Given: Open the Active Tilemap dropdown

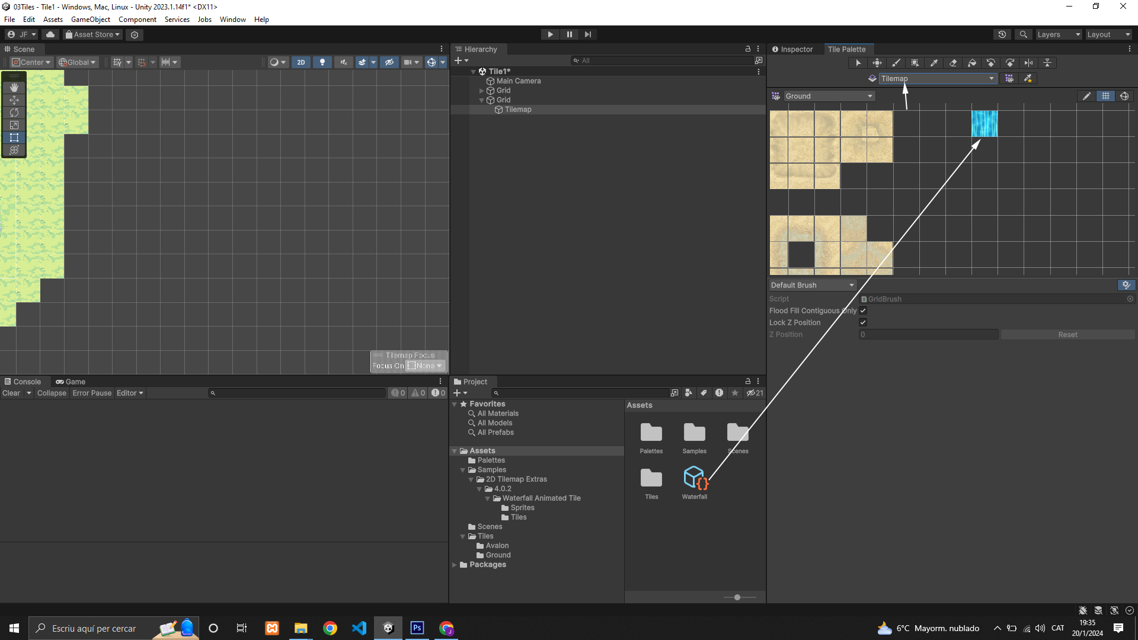Looking at the screenshot, I should [937, 78].
